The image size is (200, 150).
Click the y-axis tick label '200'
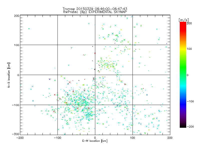tap(16, 16)
